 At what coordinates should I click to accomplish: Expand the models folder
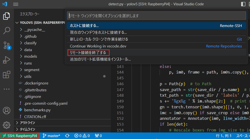click(x=30, y=57)
